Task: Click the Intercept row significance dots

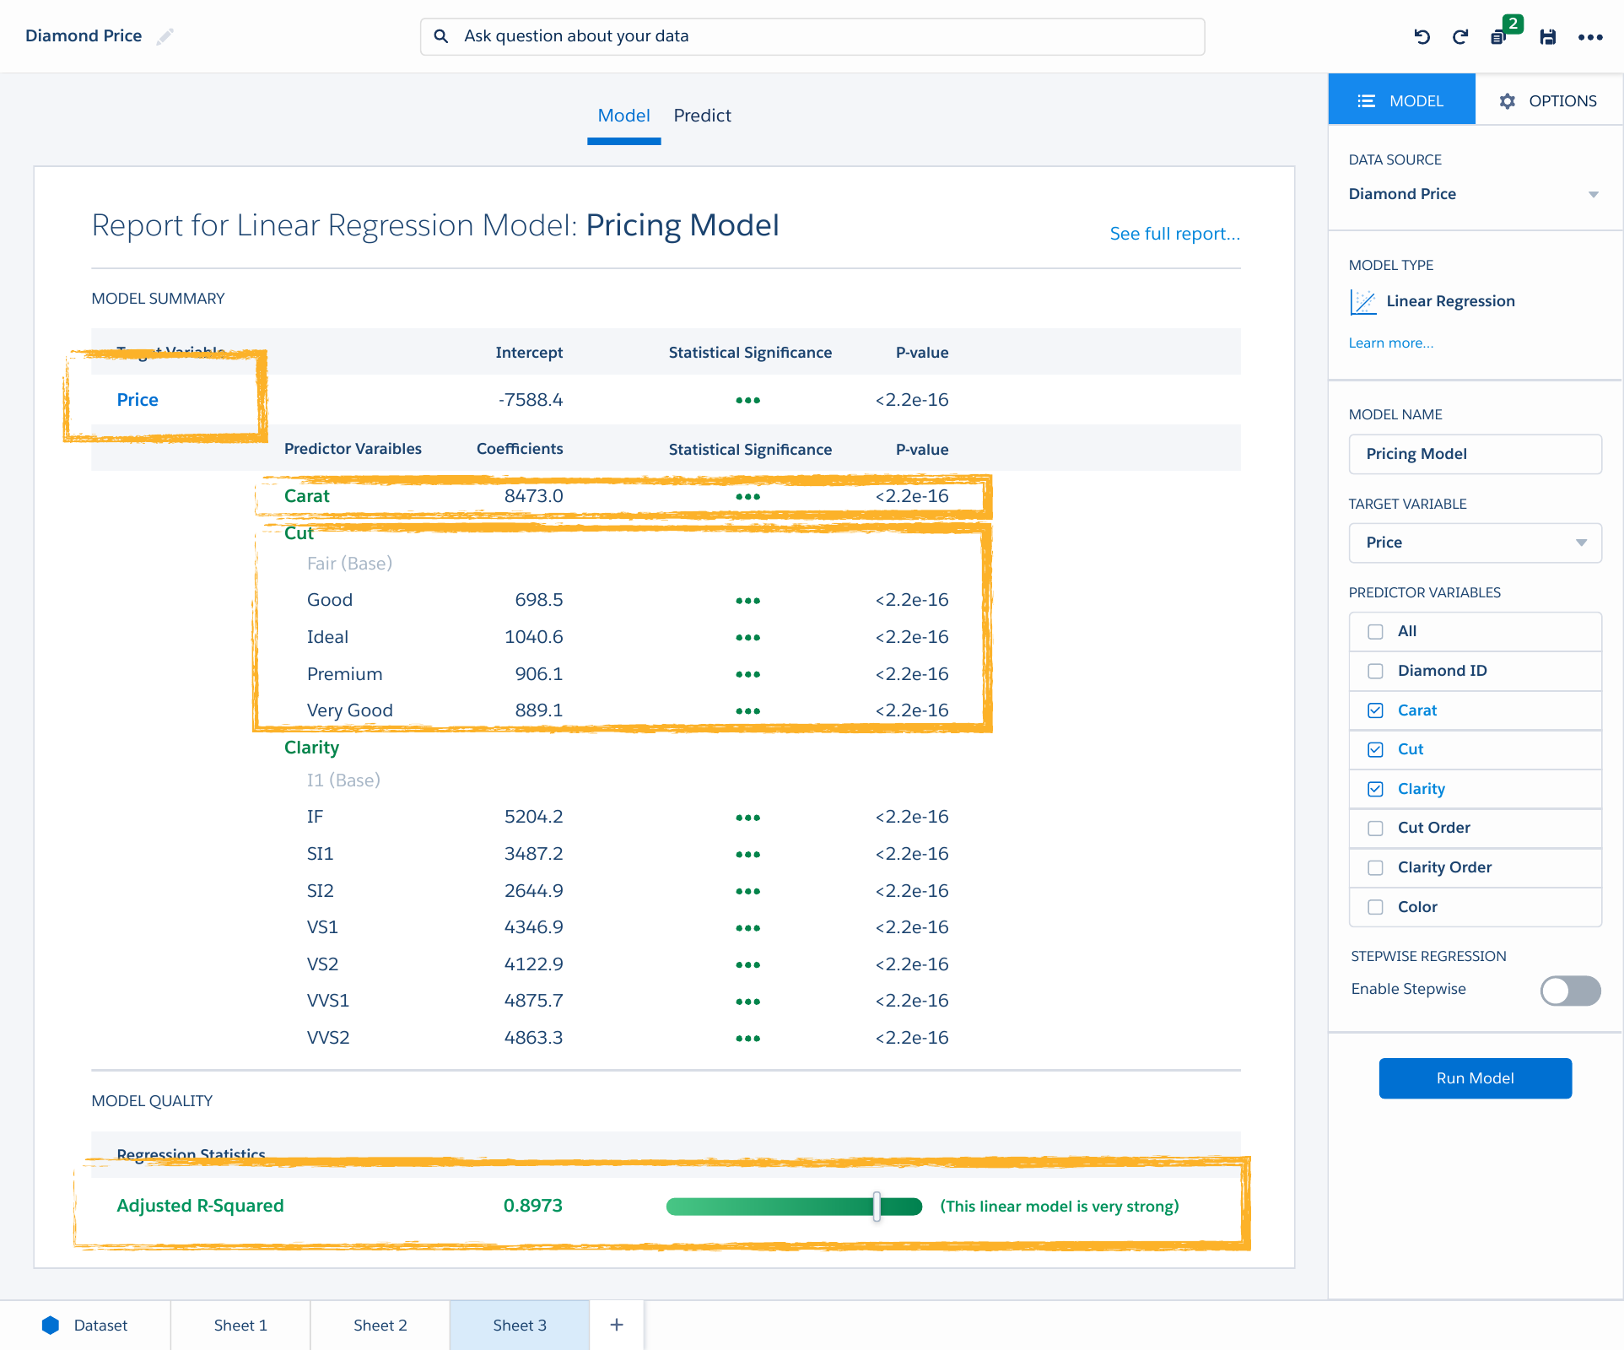Action: pyautogui.click(x=747, y=400)
